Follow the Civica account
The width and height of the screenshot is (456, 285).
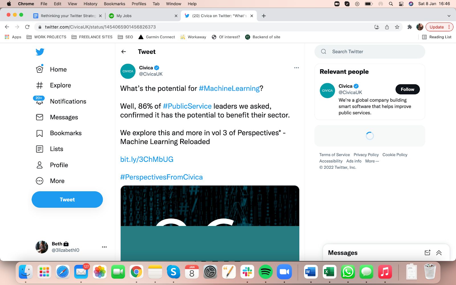(408, 89)
